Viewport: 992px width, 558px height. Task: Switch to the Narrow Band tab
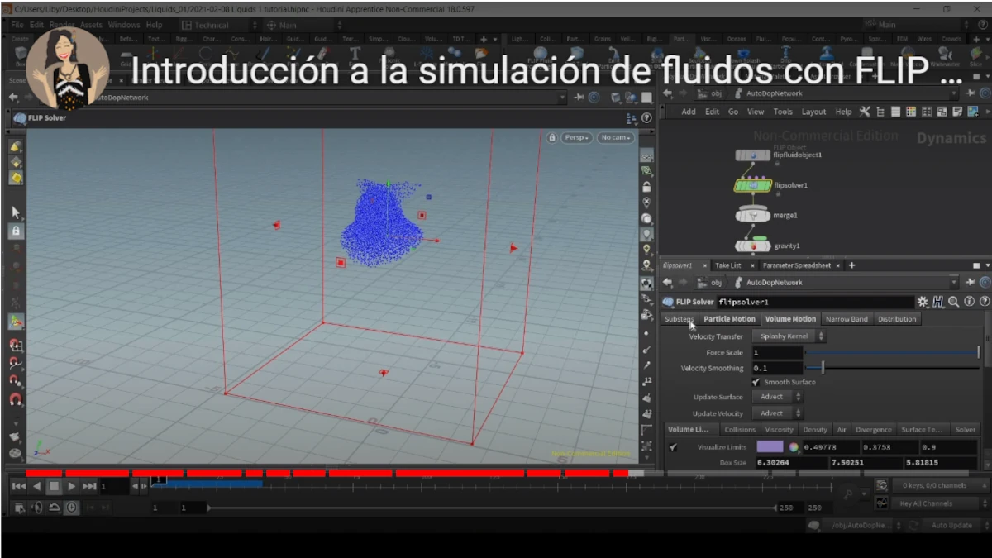point(847,319)
